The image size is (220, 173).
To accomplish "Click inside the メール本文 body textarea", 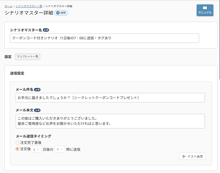I will (110, 121).
